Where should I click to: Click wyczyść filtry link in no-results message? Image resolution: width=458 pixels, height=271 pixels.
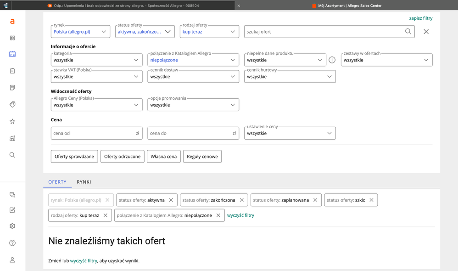pos(84,260)
